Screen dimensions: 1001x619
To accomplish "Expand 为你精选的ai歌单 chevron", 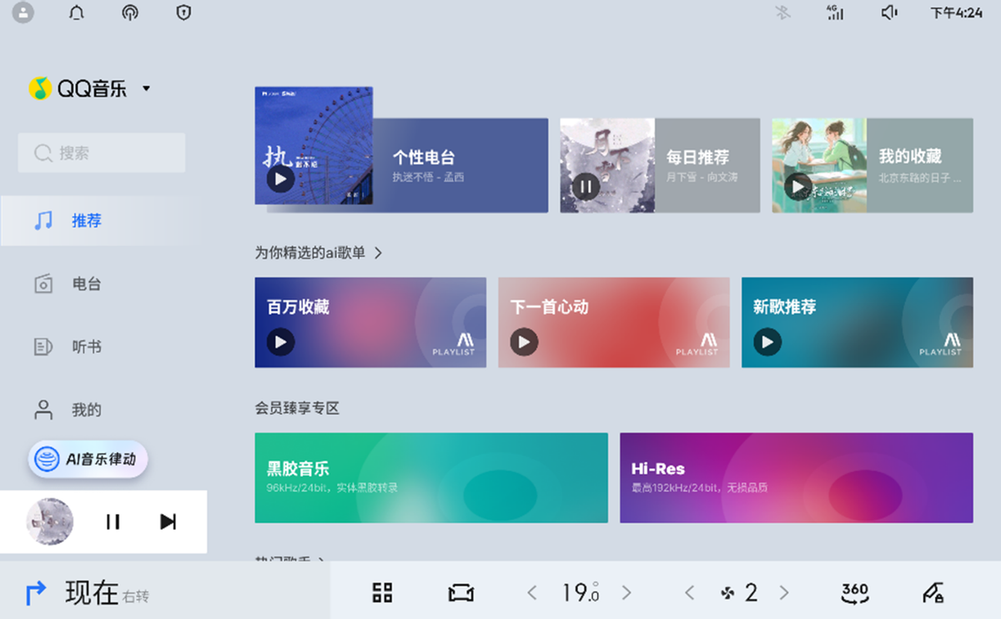I will point(378,253).
